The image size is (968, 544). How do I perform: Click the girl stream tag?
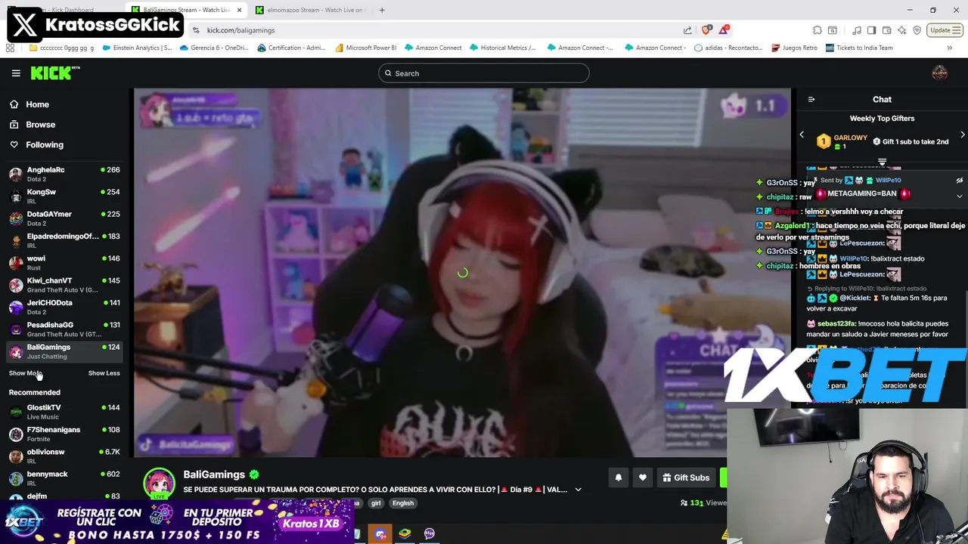click(x=376, y=503)
